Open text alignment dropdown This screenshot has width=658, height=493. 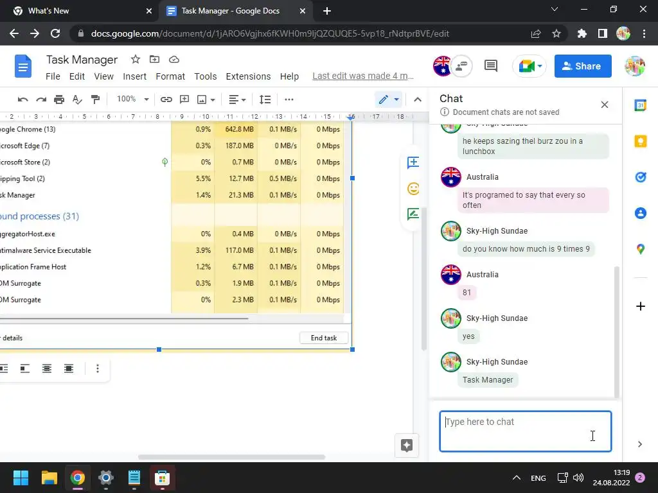coord(237,99)
